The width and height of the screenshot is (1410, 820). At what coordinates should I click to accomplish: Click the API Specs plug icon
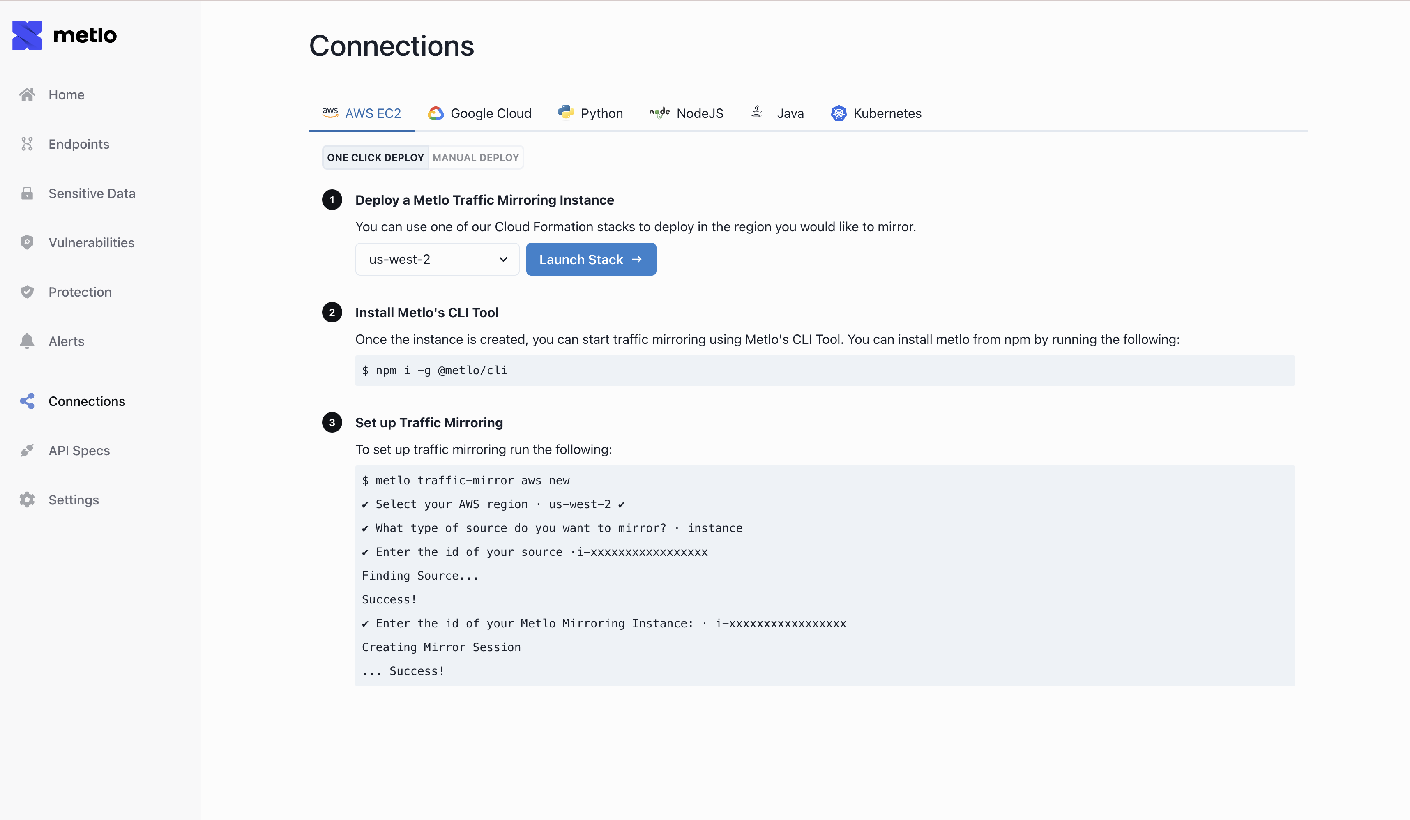(x=27, y=450)
